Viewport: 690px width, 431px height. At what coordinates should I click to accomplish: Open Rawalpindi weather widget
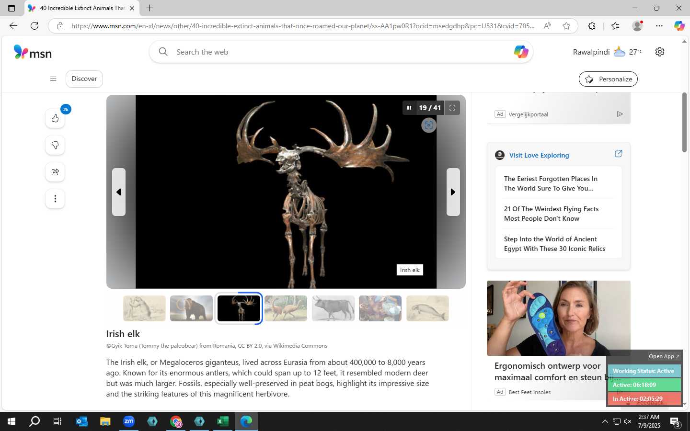608,52
